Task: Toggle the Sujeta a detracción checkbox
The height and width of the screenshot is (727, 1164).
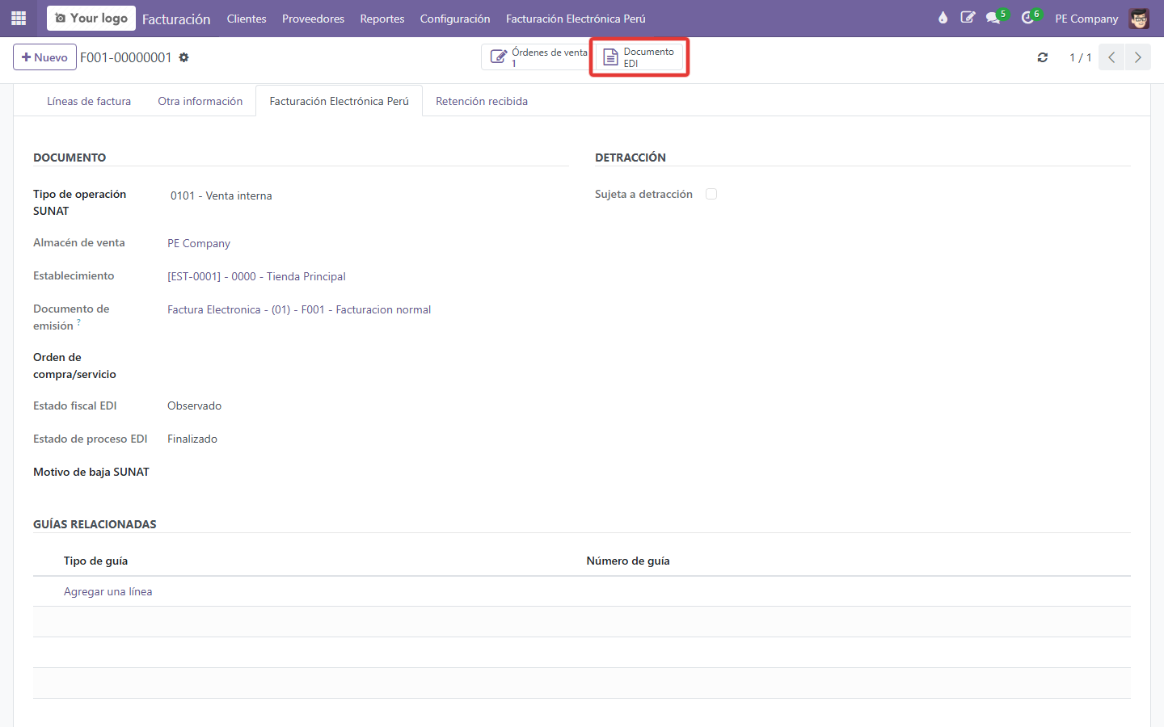Action: 711,194
